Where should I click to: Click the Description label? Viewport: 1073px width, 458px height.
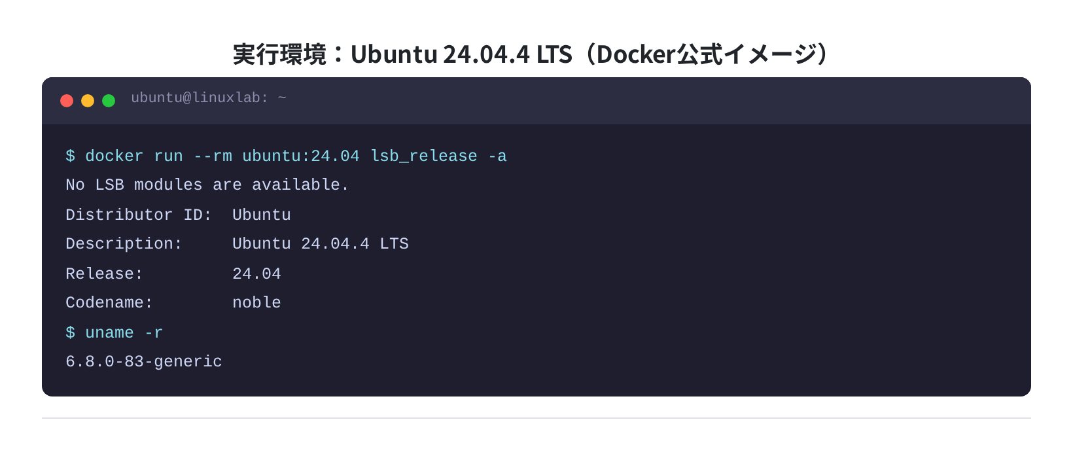[x=124, y=244]
